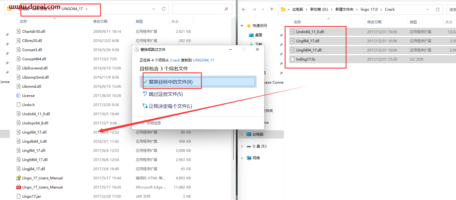Refresh the LINGO64_17 folder view
Image resolution: width=456 pixels, height=200 pixels.
(x=163, y=9)
